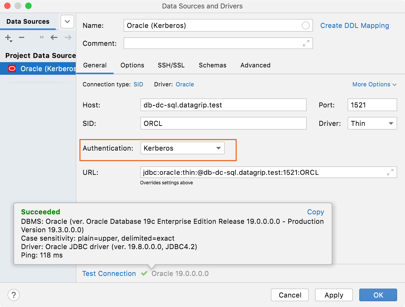Screen dimensions: 405x307
Task: Open Create DDL Mapping
Action: (x=355, y=25)
